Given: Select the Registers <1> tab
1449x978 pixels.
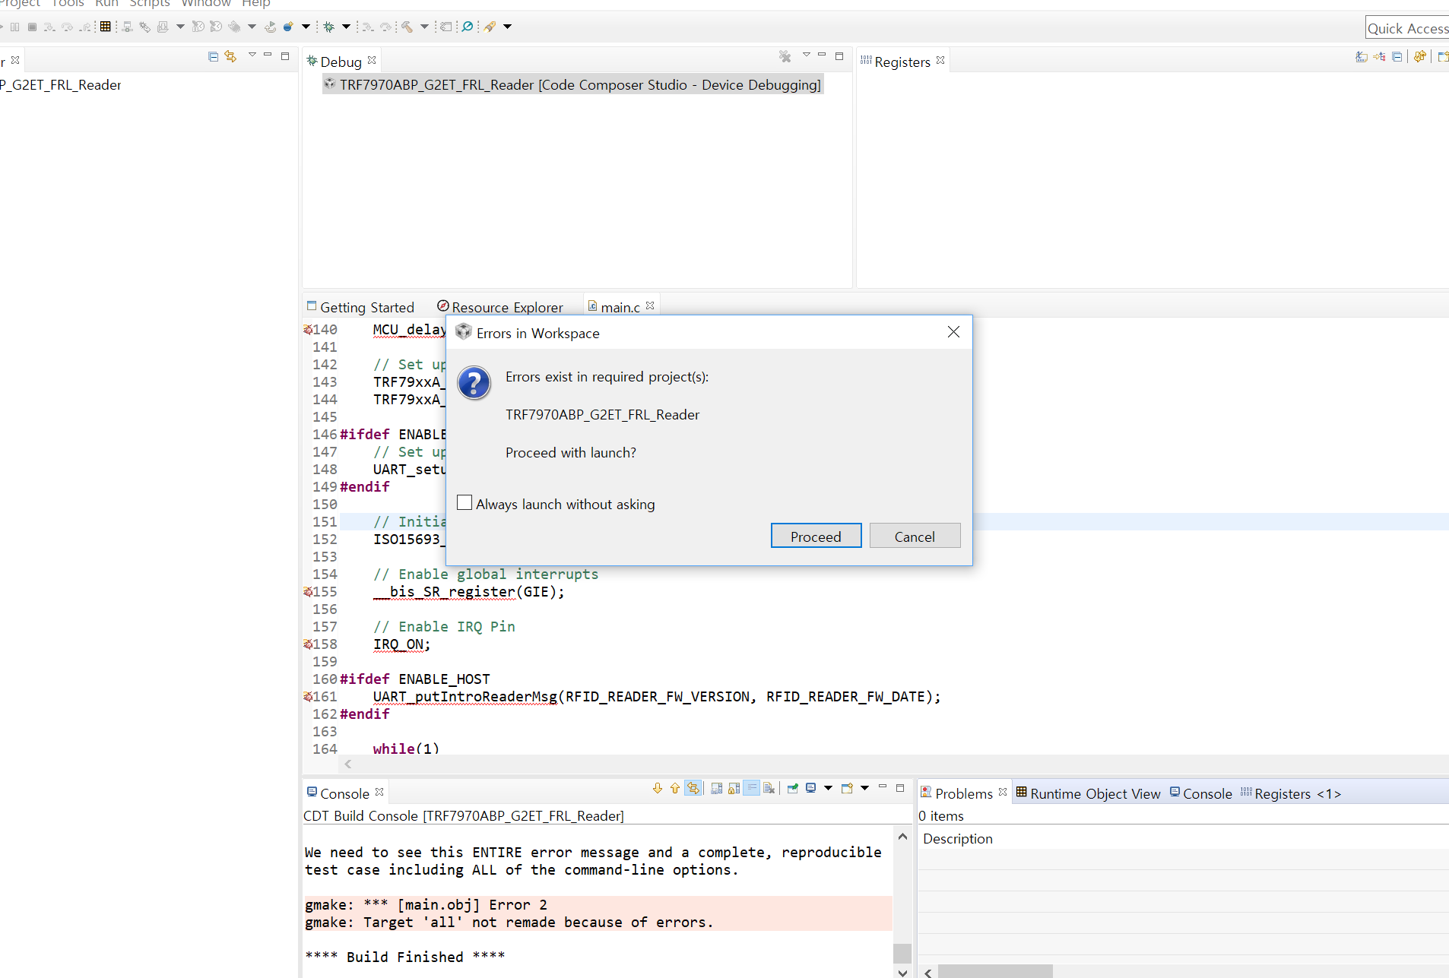Looking at the screenshot, I should coord(1291,793).
